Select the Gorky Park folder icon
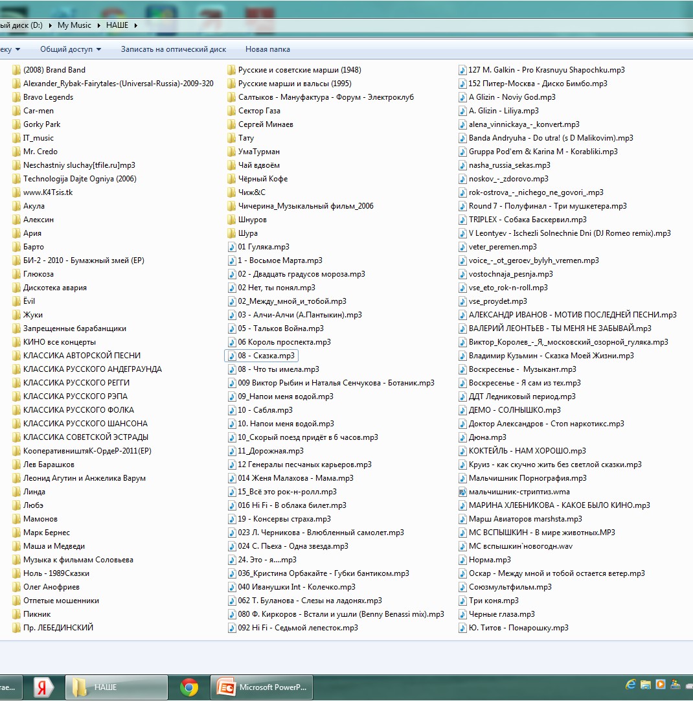This screenshot has height=701, width=693. point(17,124)
